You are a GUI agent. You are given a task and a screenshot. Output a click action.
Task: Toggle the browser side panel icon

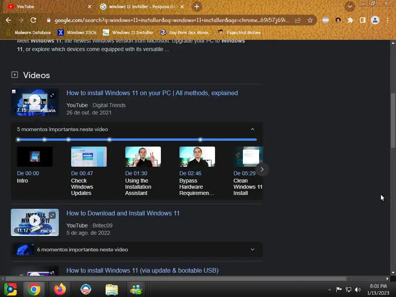[x=363, y=20]
